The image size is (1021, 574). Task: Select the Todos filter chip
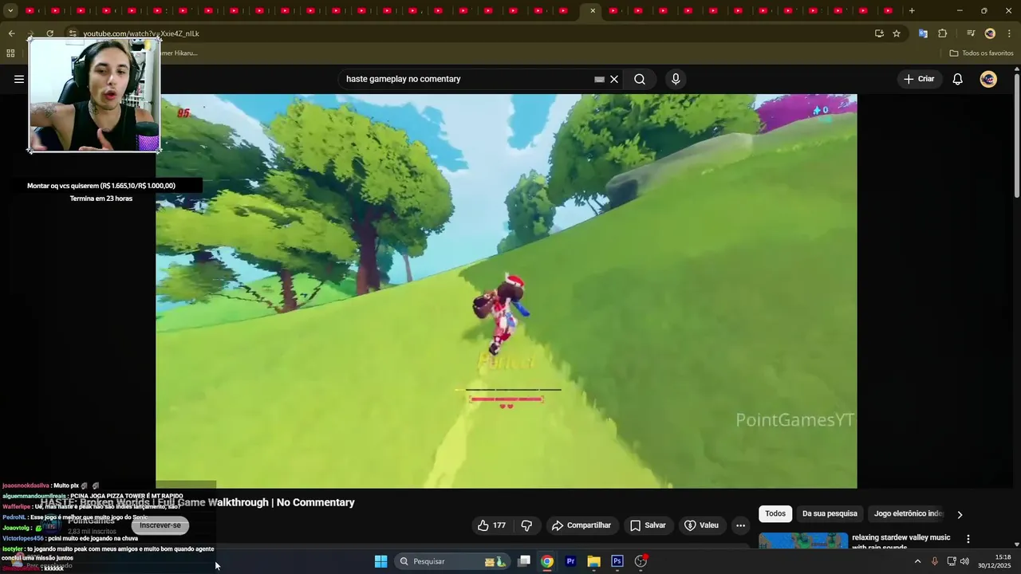point(775,513)
